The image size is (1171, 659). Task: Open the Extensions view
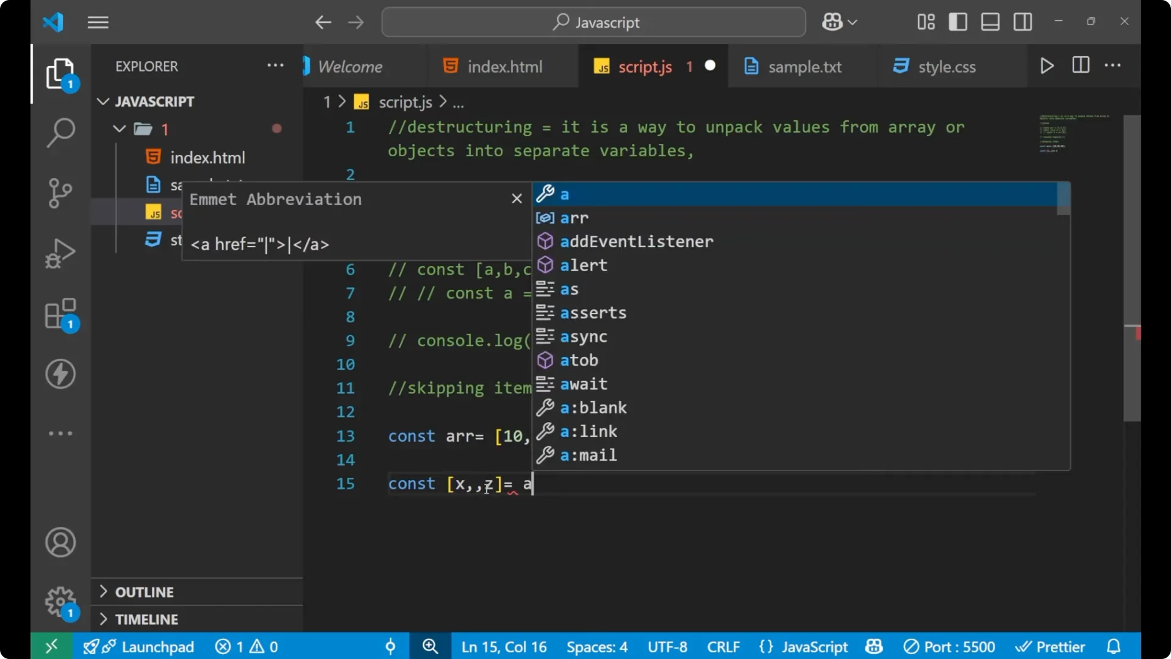coord(59,312)
